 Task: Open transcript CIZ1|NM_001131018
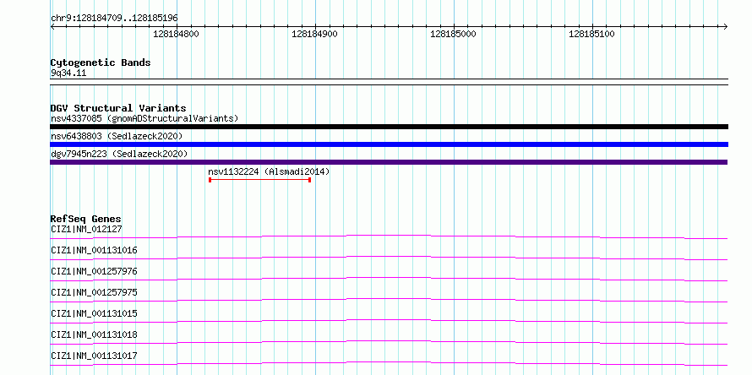pyautogui.click(x=94, y=334)
